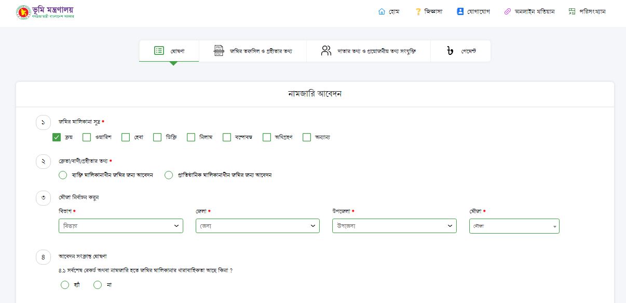This screenshot has height=303, width=626.
Task: Click the Ministry of Land logo
Action: (45, 12)
